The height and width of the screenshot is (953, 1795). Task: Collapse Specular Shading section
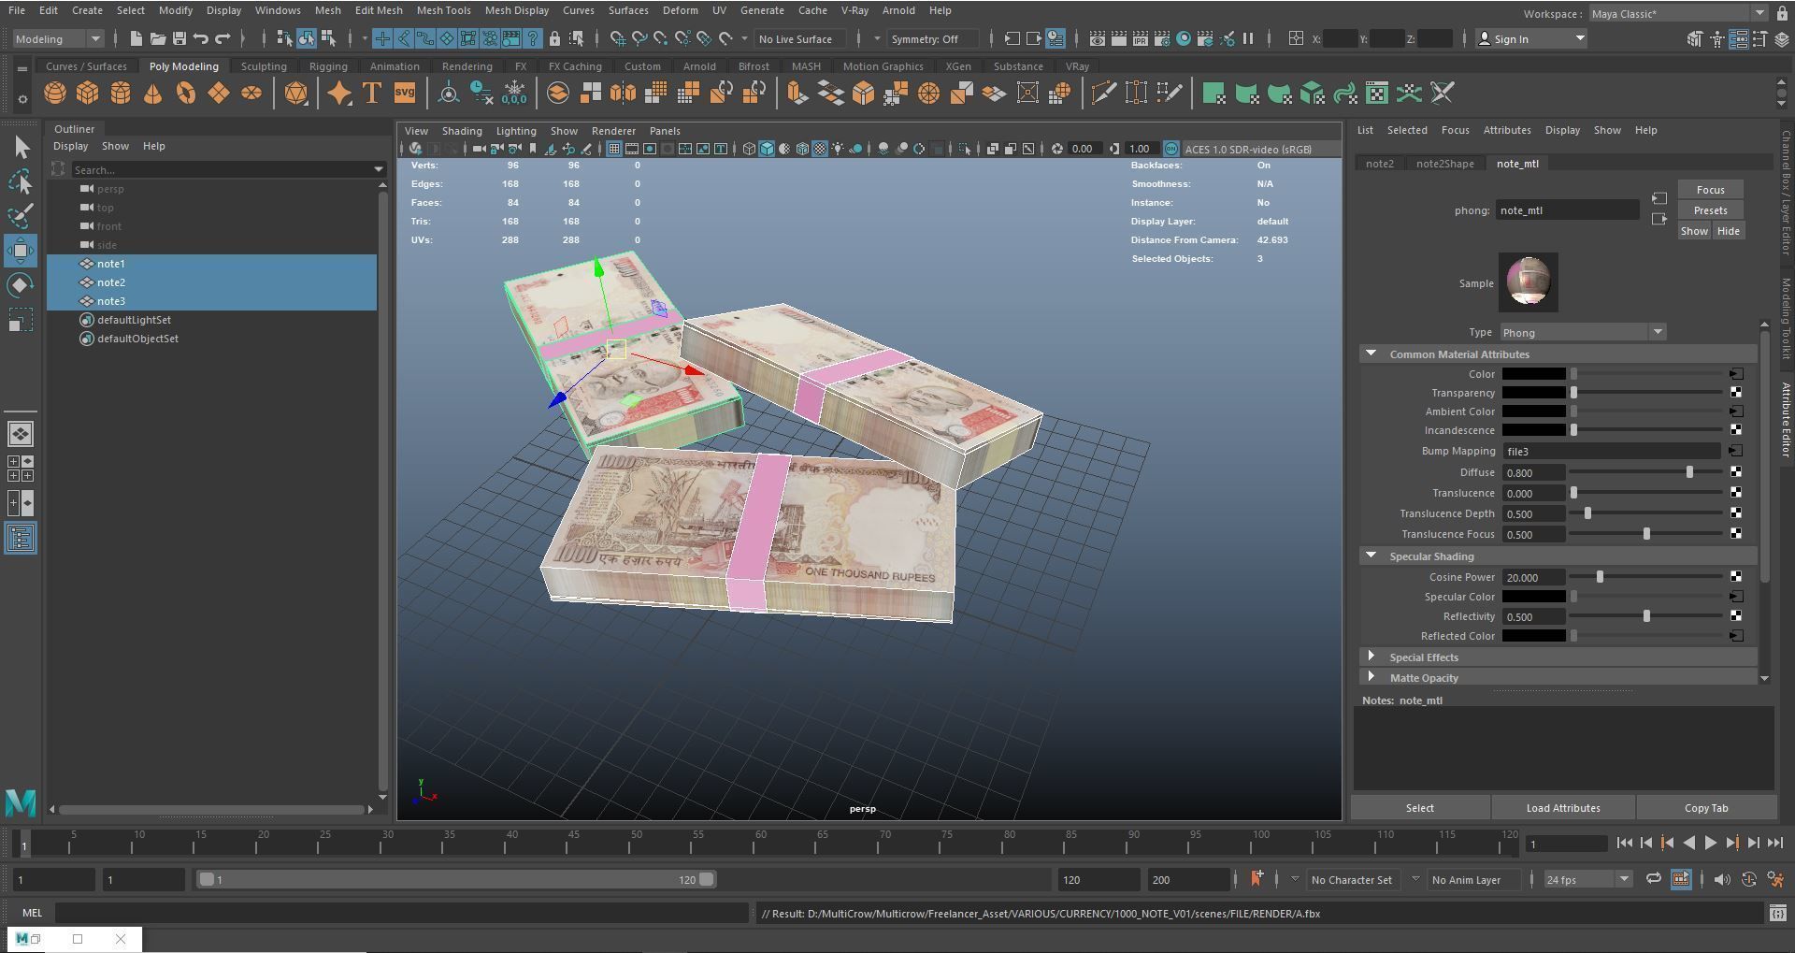(1371, 556)
